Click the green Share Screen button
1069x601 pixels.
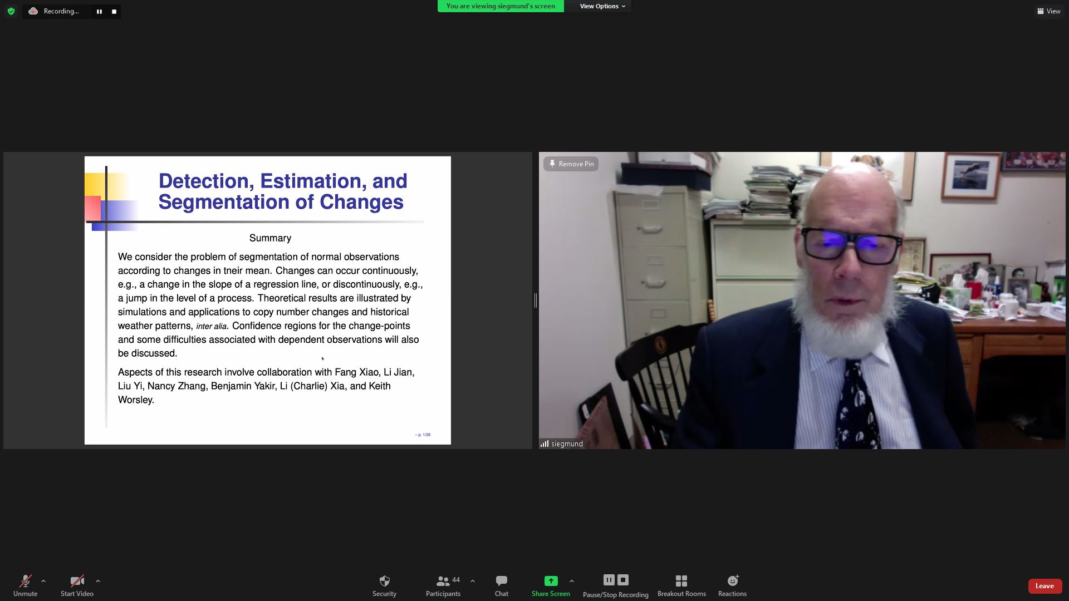pos(551,585)
